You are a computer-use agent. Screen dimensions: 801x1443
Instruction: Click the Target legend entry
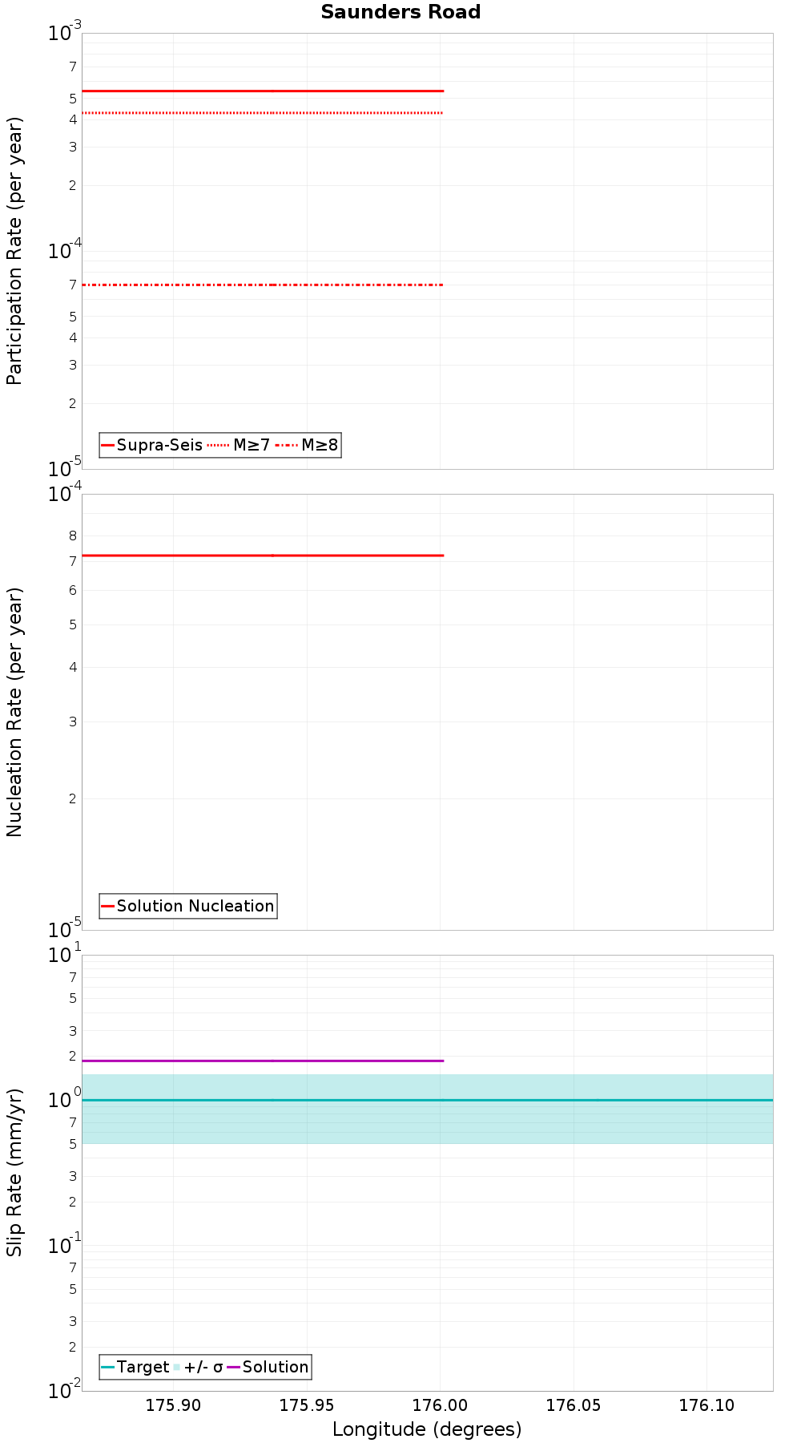pyautogui.click(x=135, y=1367)
